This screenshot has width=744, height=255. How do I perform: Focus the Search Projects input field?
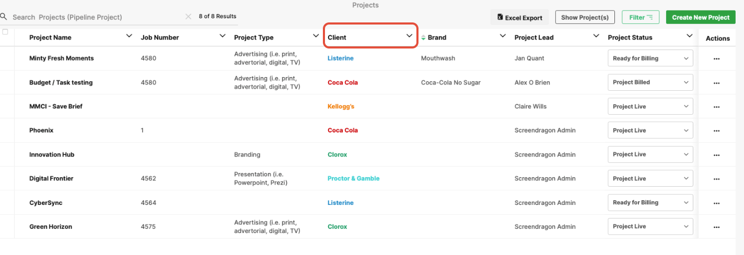(97, 17)
